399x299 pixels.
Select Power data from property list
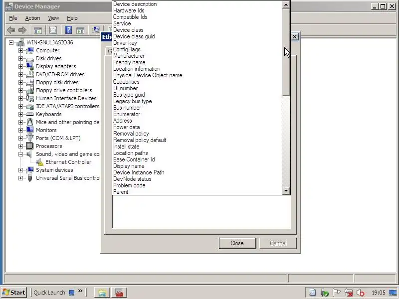tap(198, 127)
